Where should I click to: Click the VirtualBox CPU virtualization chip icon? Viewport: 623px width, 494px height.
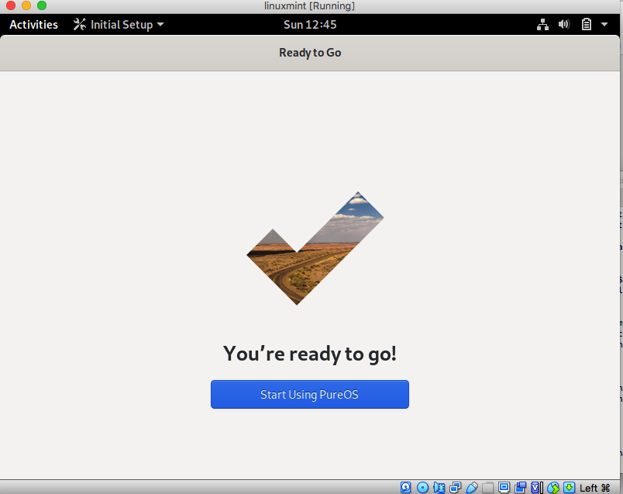[x=537, y=487]
